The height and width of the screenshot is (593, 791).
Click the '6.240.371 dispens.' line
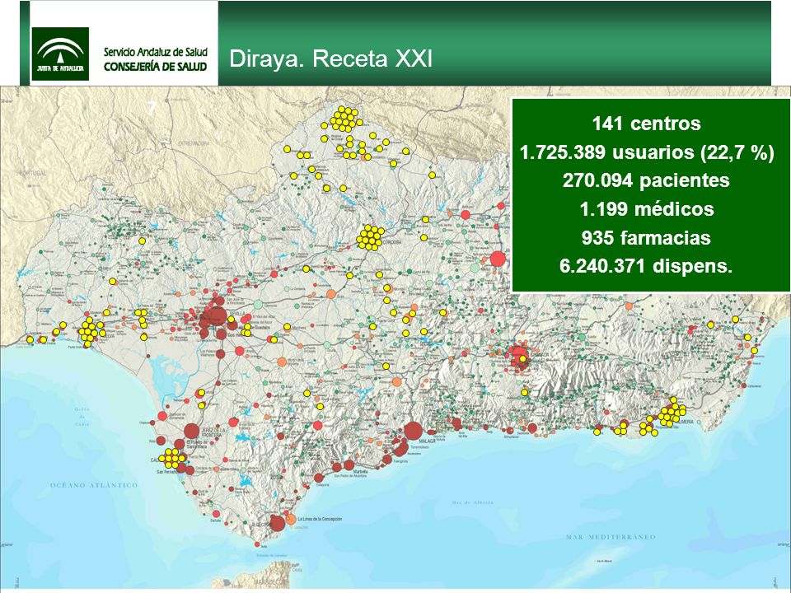point(646,266)
